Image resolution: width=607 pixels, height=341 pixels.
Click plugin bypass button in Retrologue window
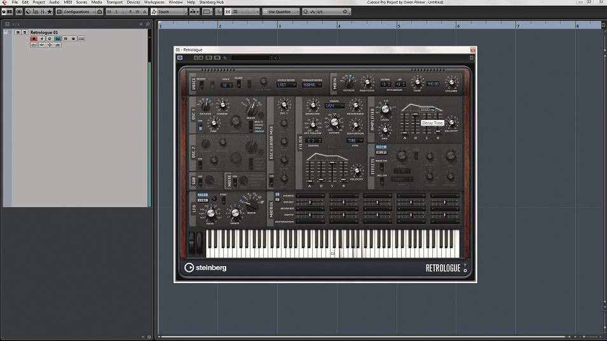[x=180, y=58]
